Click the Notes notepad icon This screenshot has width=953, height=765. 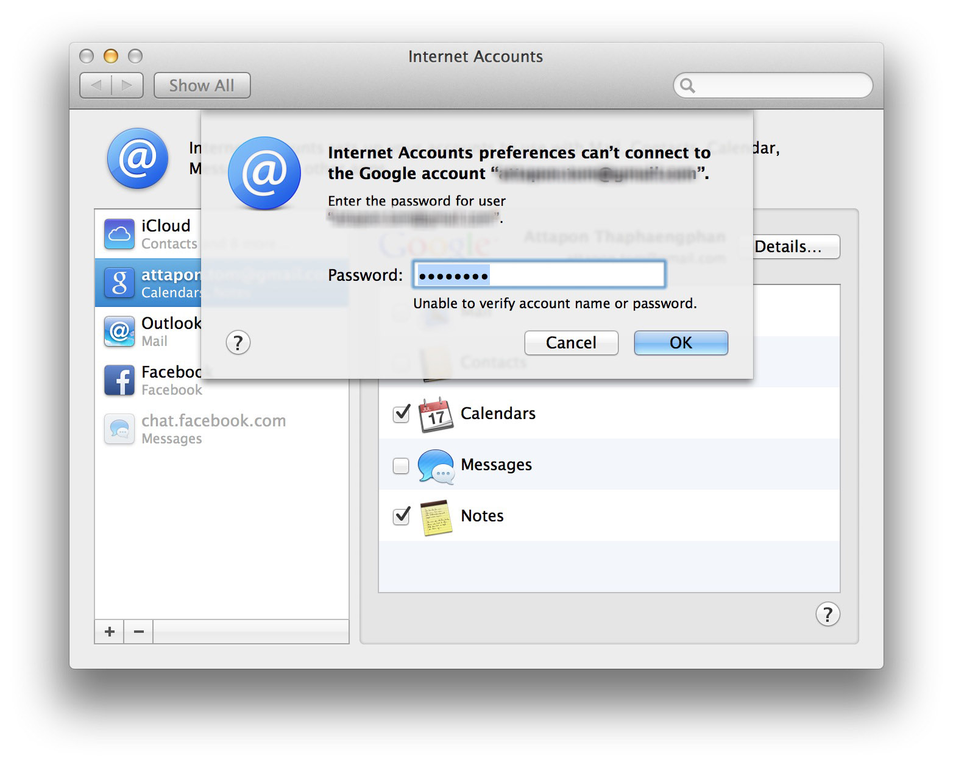pyautogui.click(x=436, y=518)
